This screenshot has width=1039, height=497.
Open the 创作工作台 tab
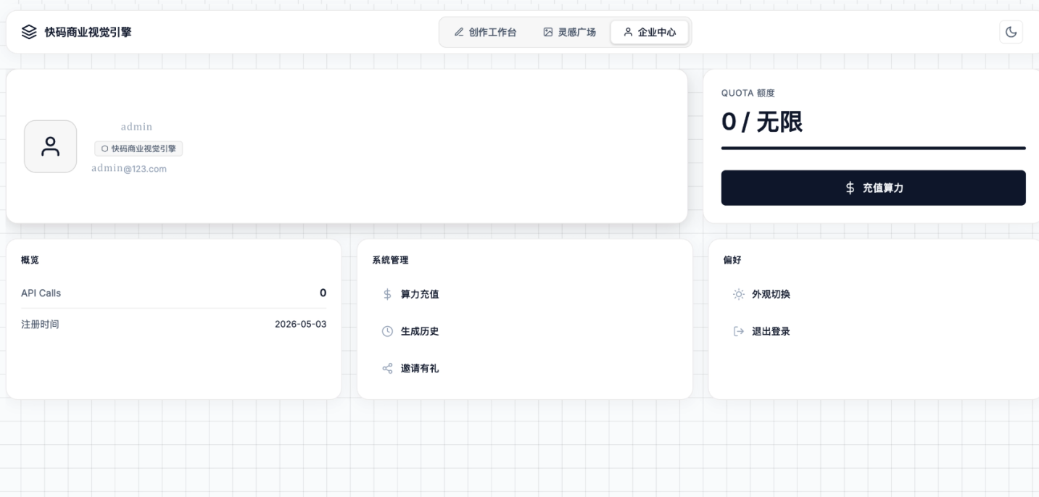(485, 32)
